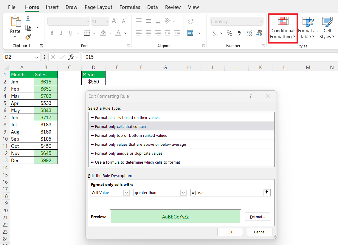
Task: Click the =$D$2 value input field
Action: [x=227, y=193]
